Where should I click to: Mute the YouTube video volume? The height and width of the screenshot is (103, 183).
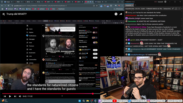coord(20,96)
